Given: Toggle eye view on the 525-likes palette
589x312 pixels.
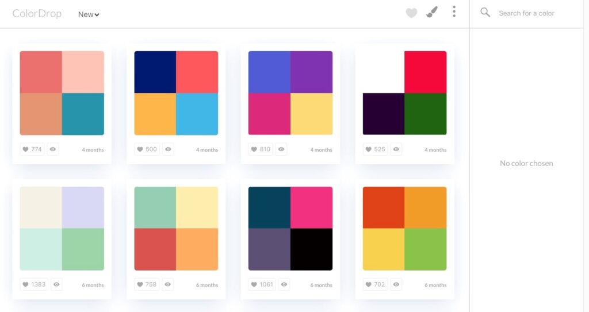Looking at the screenshot, I should pos(396,149).
